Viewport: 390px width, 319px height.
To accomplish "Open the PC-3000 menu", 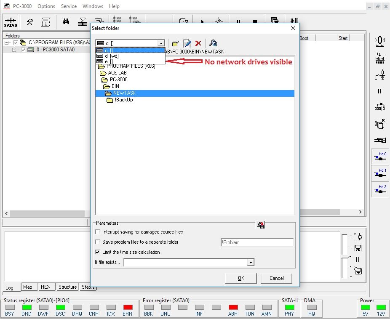I will pyautogui.click(x=22, y=6).
